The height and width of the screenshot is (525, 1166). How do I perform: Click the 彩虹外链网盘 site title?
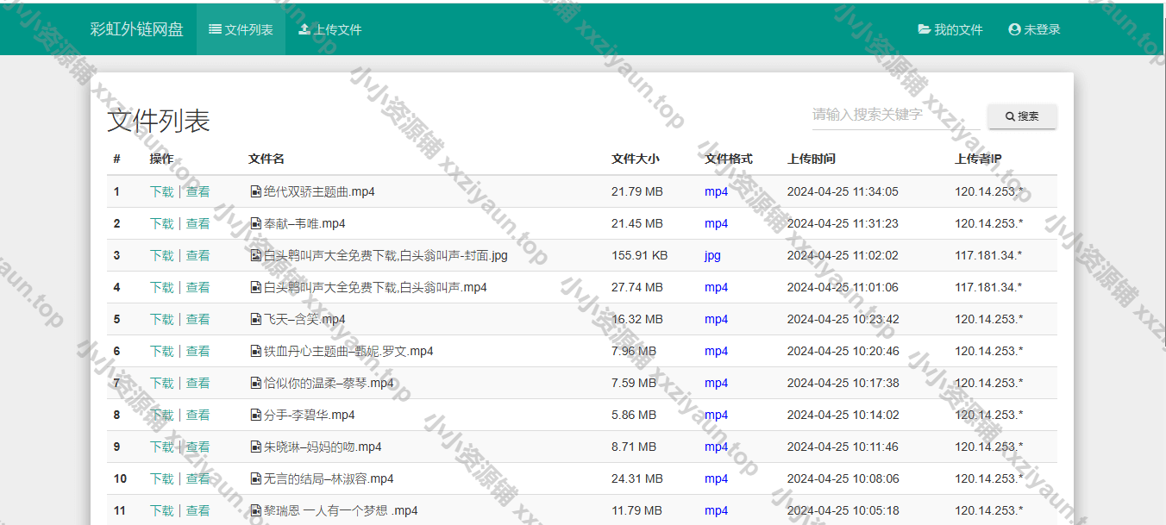137,29
